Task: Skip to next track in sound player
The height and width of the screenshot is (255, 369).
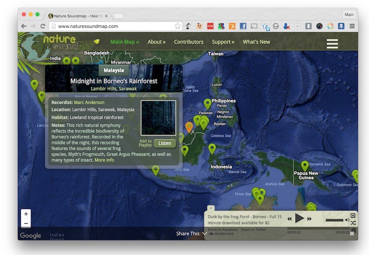Action: pyautogui.click(x=309, y=219)
